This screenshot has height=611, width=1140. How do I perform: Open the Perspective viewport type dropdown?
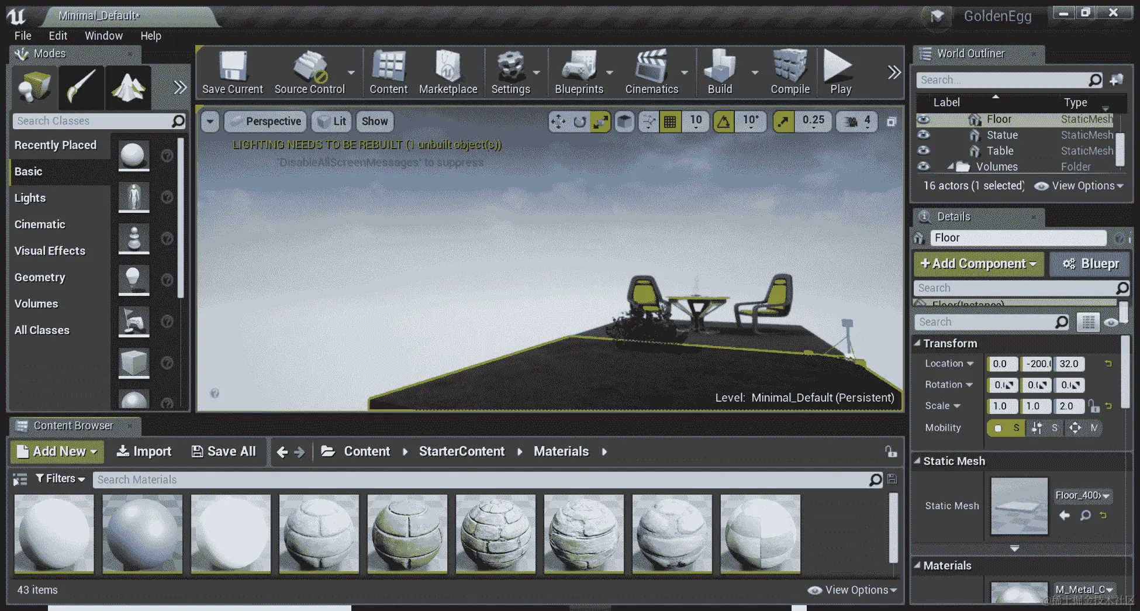(x=265, y=122)
